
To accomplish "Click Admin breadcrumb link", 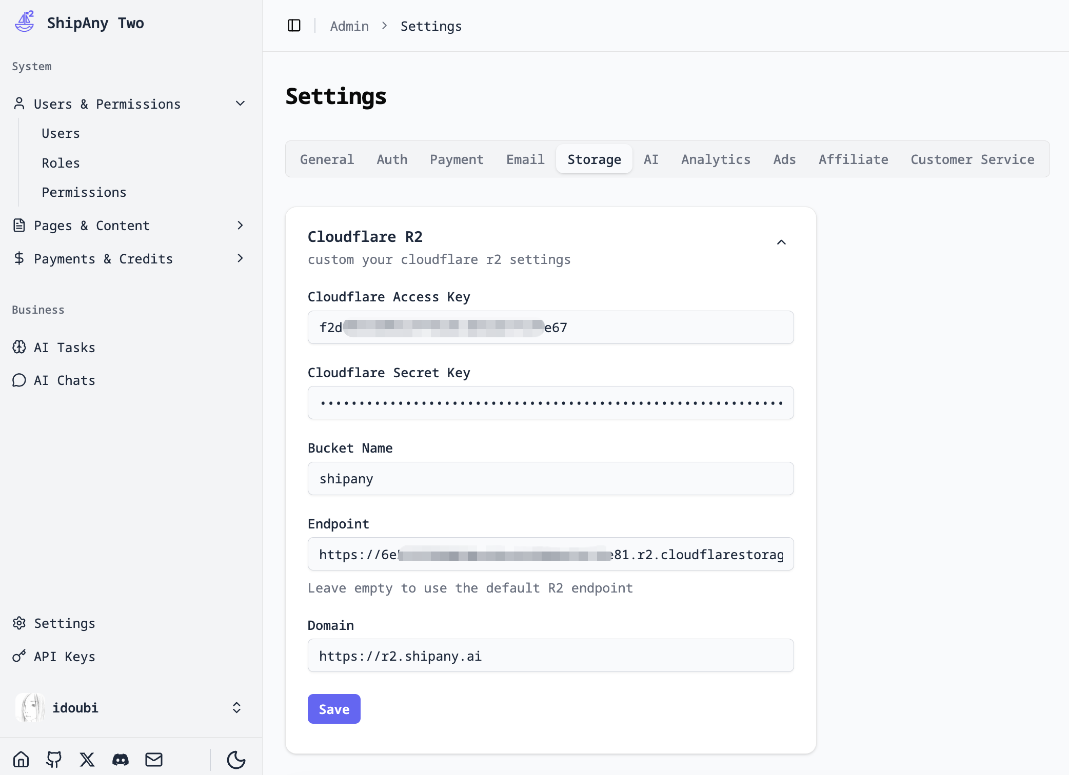I will tap(349, 26).
